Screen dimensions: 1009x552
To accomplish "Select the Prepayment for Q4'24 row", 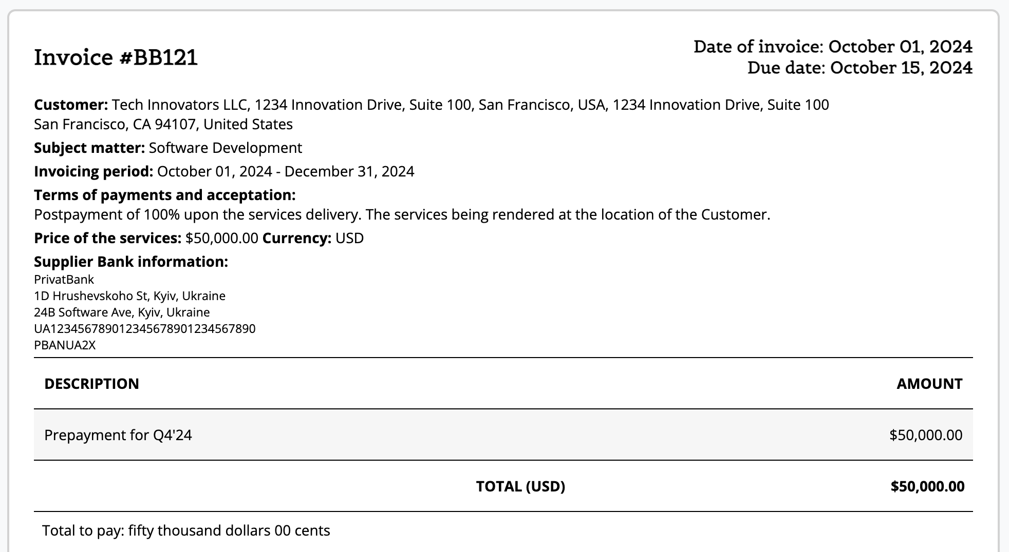I will tap(503, 435).
